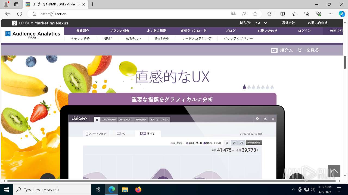The height and width of the screenshot is (195, 348).
Task: Open Task View on taskbar
Action: [98, 190]
